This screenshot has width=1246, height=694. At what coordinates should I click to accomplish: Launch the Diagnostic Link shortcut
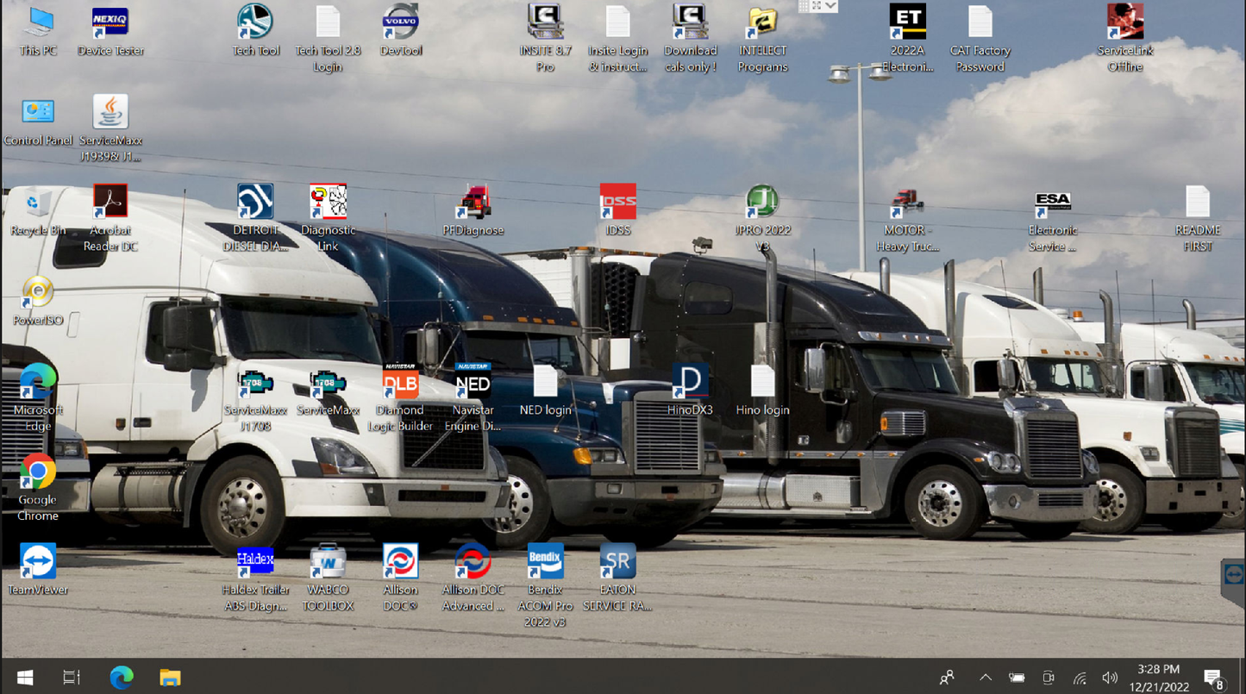pos(328,219)
